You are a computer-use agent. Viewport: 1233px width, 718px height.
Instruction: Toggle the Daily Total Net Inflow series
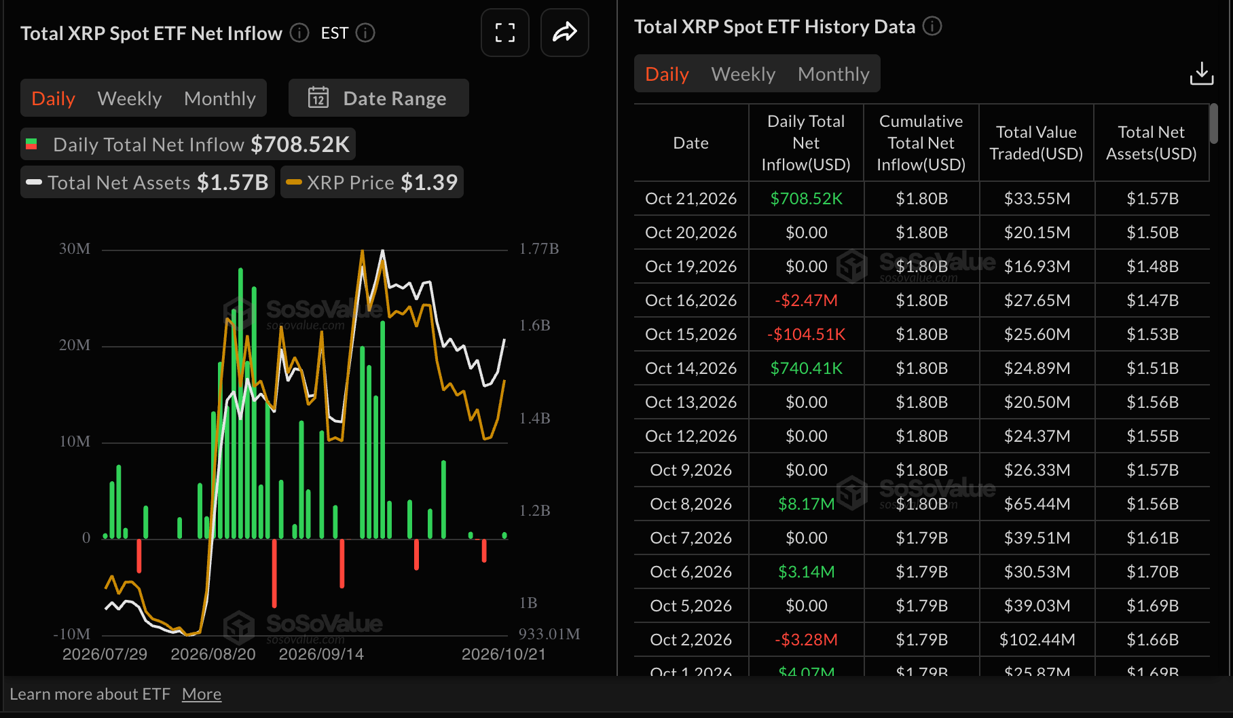[188, 144]
